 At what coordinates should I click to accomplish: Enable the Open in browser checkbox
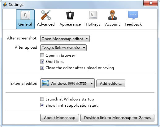42,55
